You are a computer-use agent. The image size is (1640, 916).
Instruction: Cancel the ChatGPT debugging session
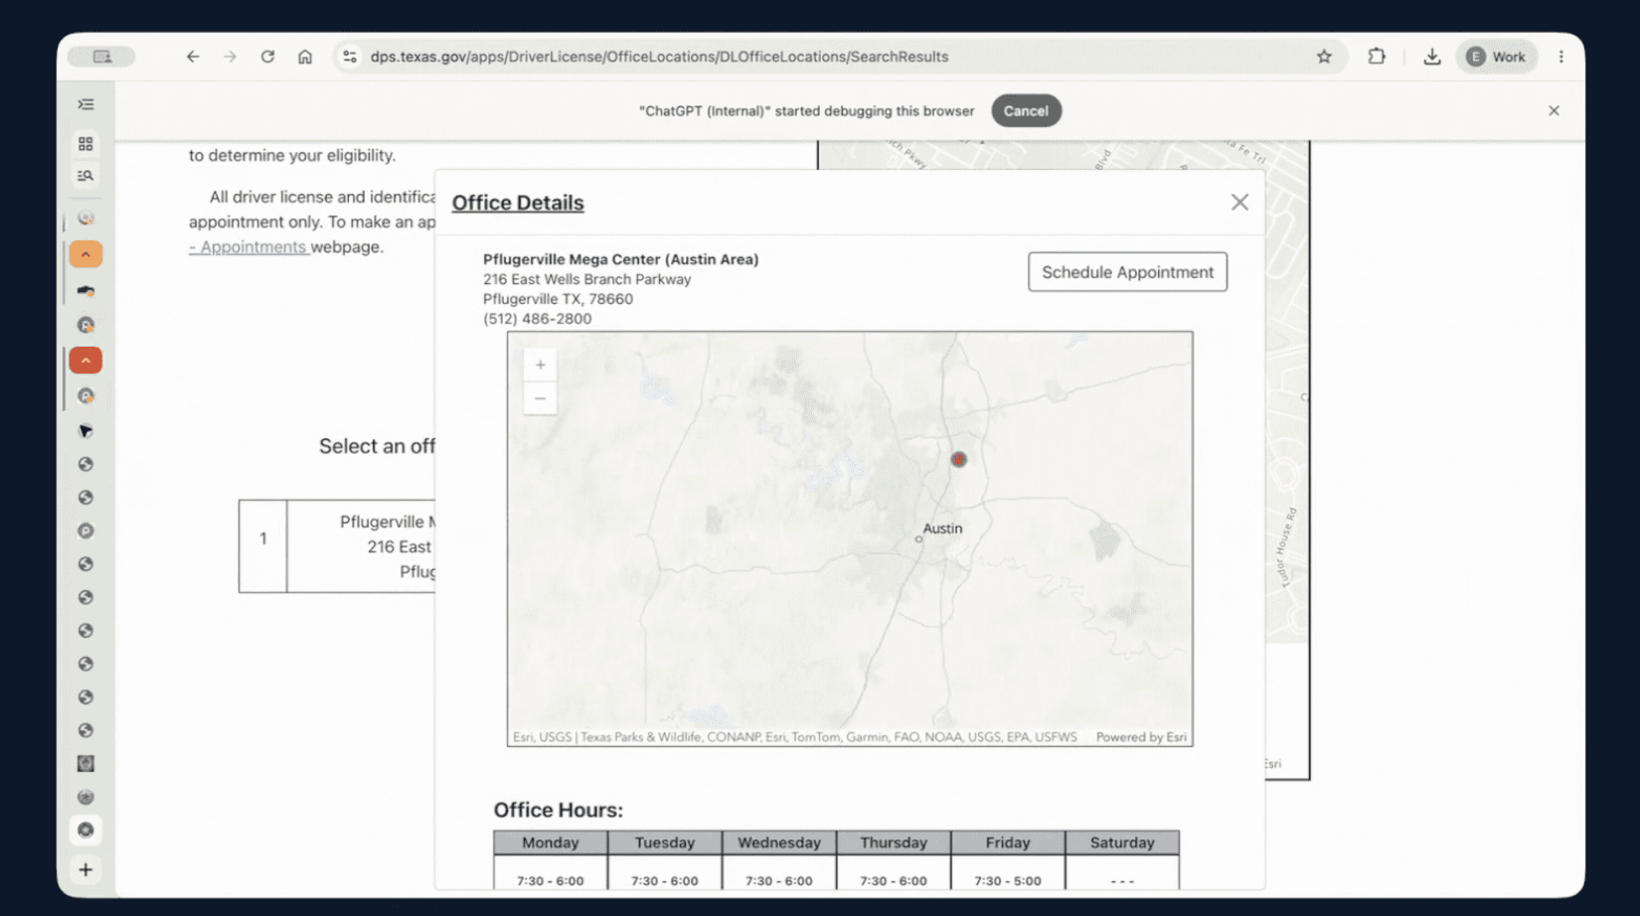(x=1026, y=111)
